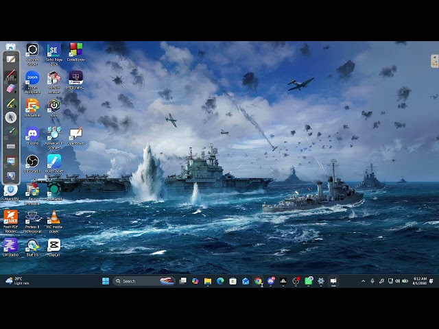Expand the collapsed side panel tab at right edge
This screenshot has height=329, width=439.
tap(434, 61)
